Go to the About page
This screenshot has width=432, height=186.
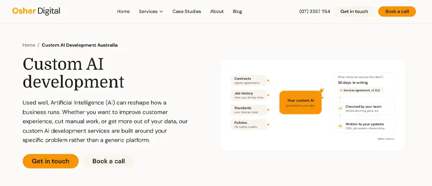(217, 11)
